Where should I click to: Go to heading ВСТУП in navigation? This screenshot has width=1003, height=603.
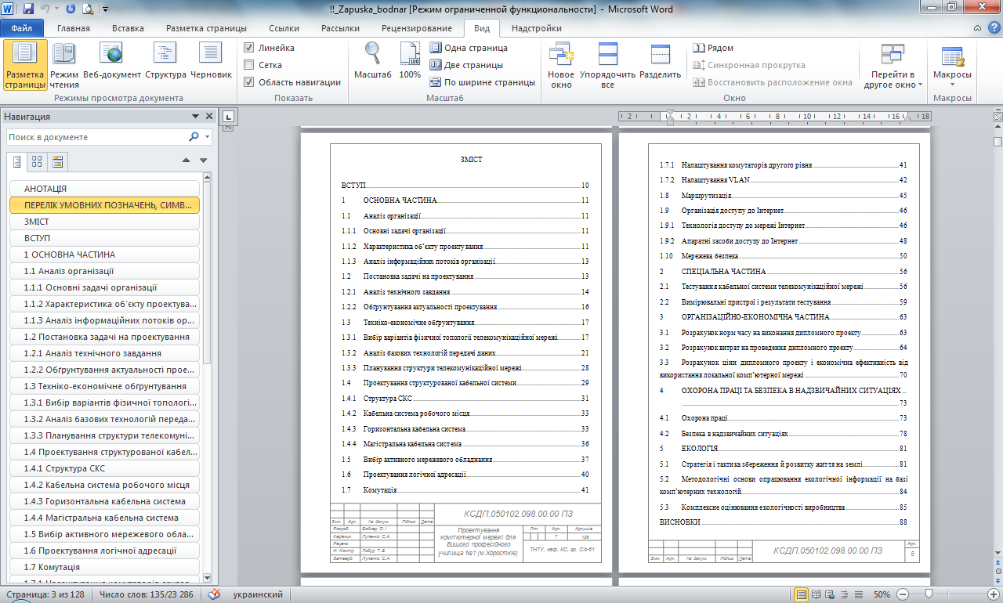(x=105, y=238)
